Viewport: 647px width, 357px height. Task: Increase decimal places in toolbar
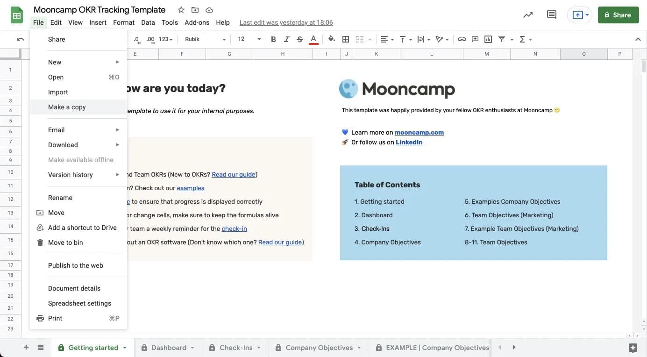pos(150,39)
